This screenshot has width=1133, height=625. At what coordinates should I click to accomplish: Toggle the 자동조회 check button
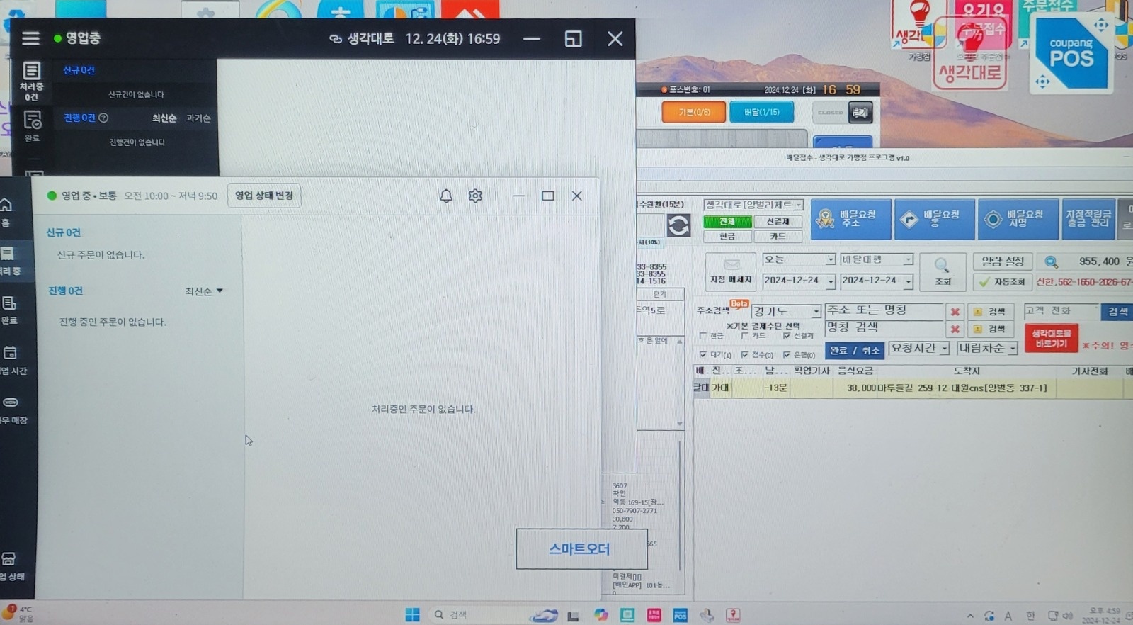(1003, 281)
